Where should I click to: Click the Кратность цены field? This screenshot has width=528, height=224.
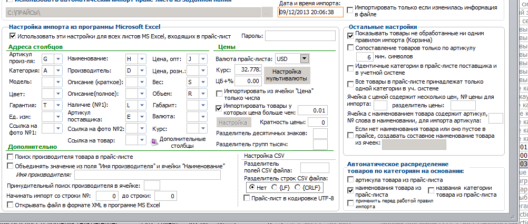pyautogui.click(x=318, y=123)
